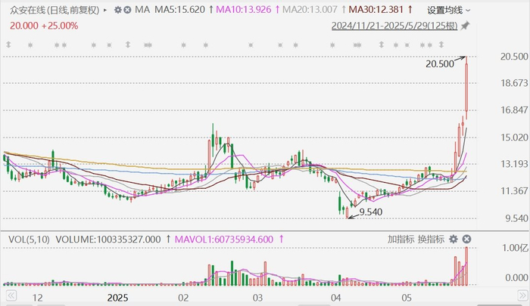Close the MA indicator overlay

[127, 10]
